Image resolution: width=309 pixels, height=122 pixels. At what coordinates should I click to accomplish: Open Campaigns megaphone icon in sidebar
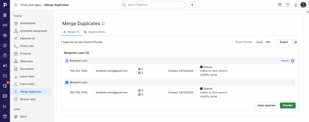tap(5, 66)
